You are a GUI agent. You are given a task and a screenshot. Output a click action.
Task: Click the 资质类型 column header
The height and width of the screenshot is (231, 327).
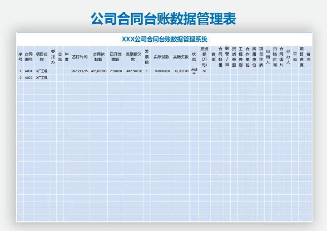pos(234,57)
